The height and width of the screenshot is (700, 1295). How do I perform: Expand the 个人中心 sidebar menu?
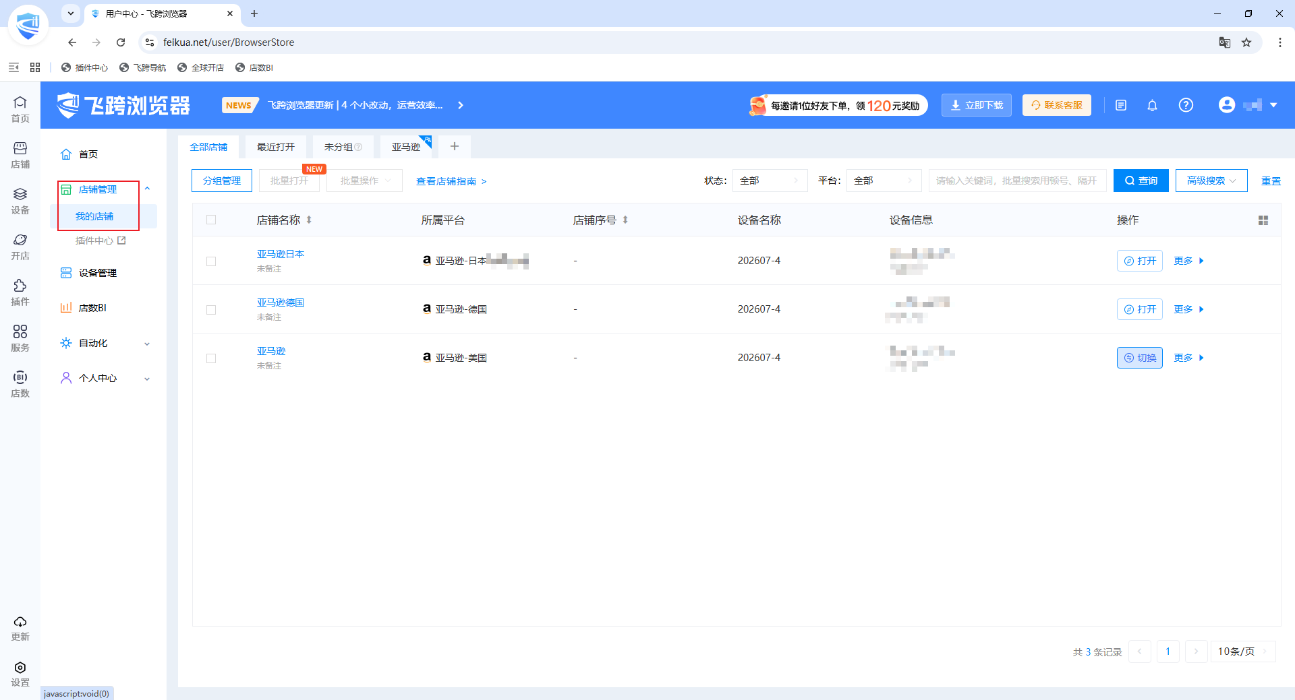[147, 379]
